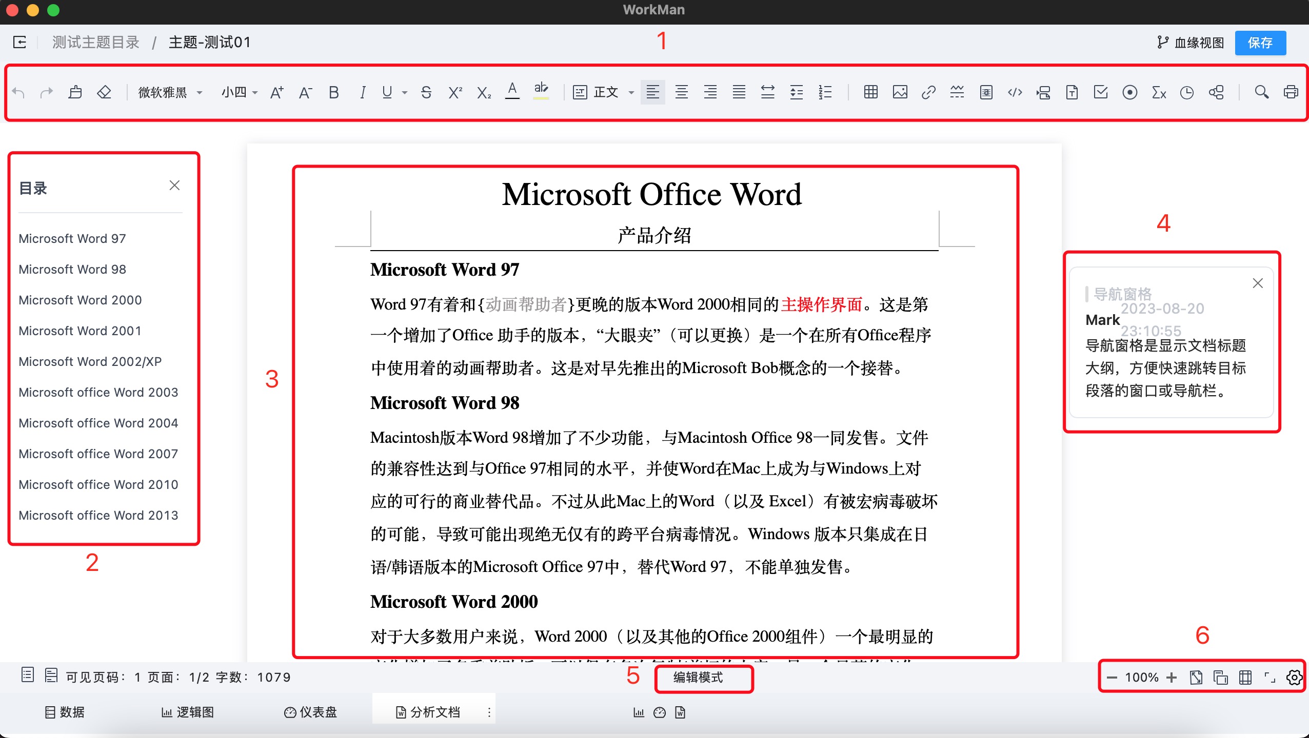Switch to the 逻辑图 tab
Screen dimensions: 1309x738
point(188,712)
